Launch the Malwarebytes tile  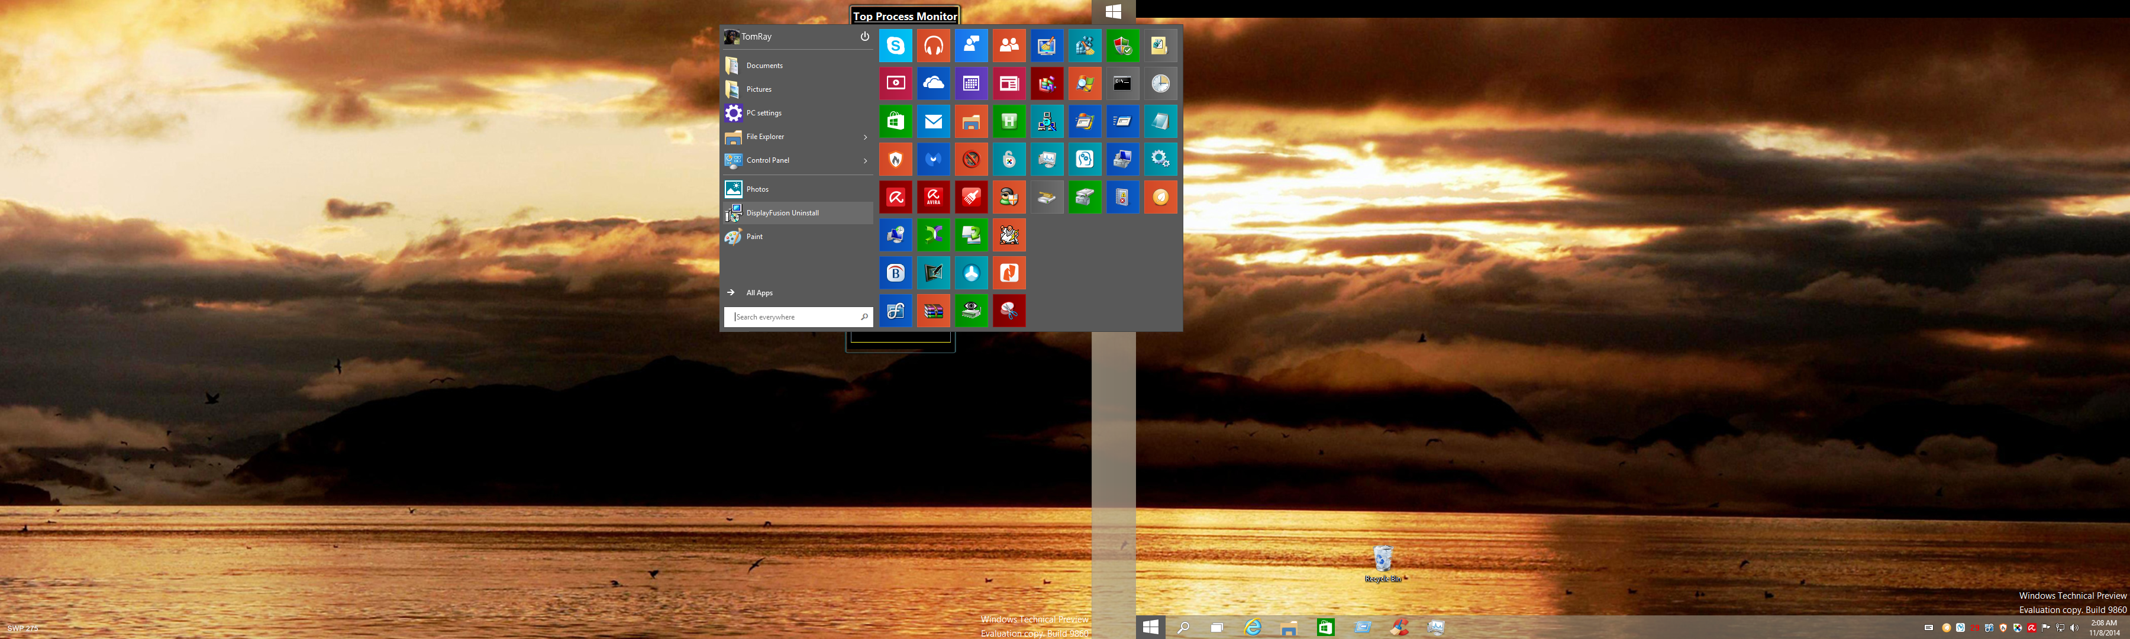click(x=934, y=160)
